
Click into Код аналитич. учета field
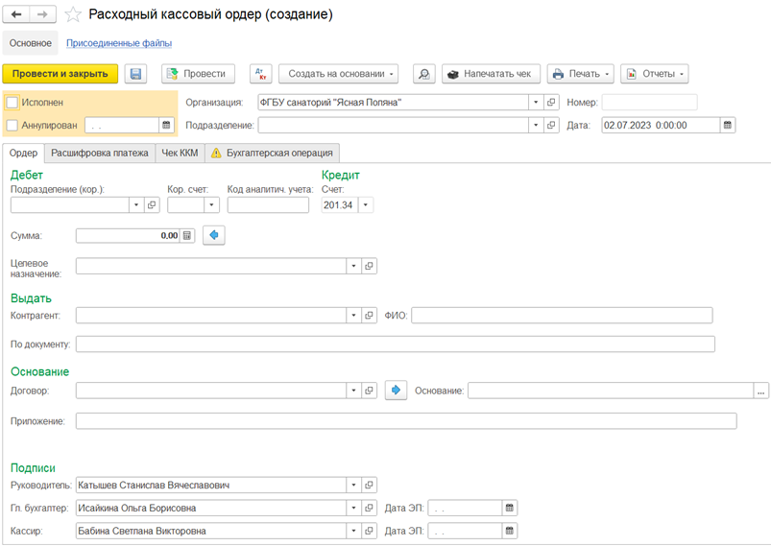pyautogui.click(x=268, y=205)
